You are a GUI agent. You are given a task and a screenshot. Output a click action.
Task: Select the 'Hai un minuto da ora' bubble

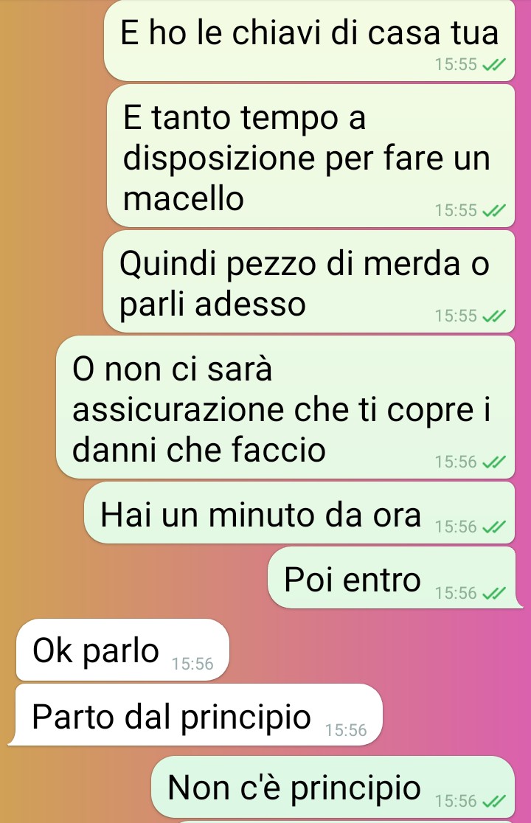(299, 513)
